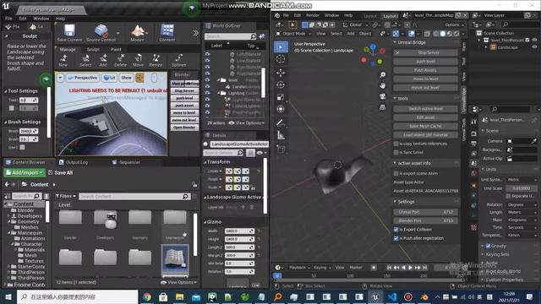Image resolution: width=541 pixels, height=304 pixels.
Task: Click the Add/Import button
Action: tap(25, 172)
